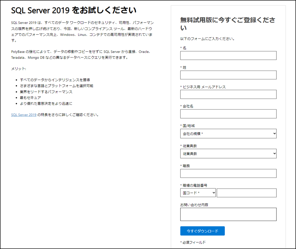Click bullet '業界をリードするパフォーマンス'
This screenshot has height=249, width=296.
(46, 92)
